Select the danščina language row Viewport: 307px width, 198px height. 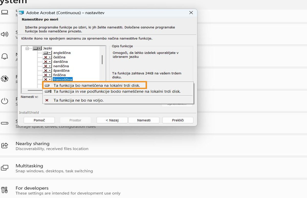[60, 62]
